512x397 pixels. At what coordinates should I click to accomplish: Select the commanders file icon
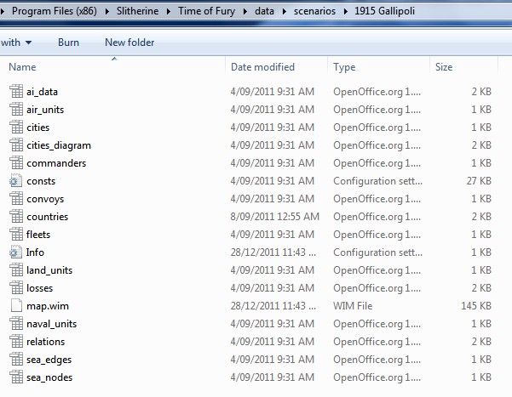(x=16, y=163)
